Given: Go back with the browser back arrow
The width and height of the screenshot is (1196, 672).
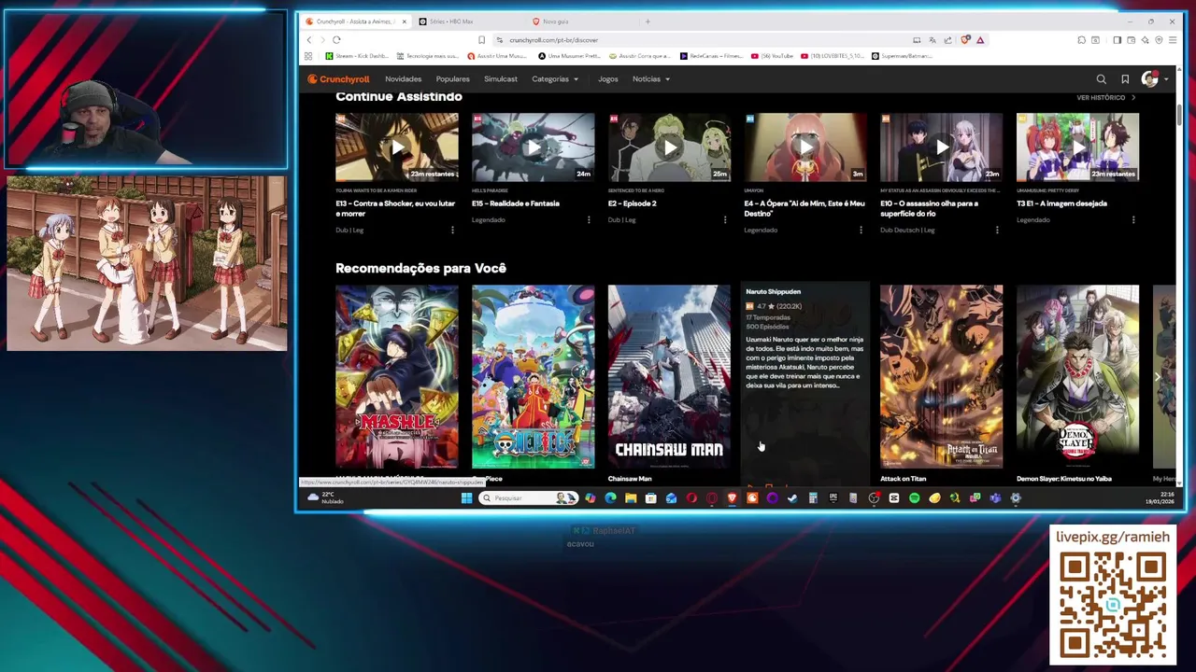Looking at the screenshot, I should 309,40.
